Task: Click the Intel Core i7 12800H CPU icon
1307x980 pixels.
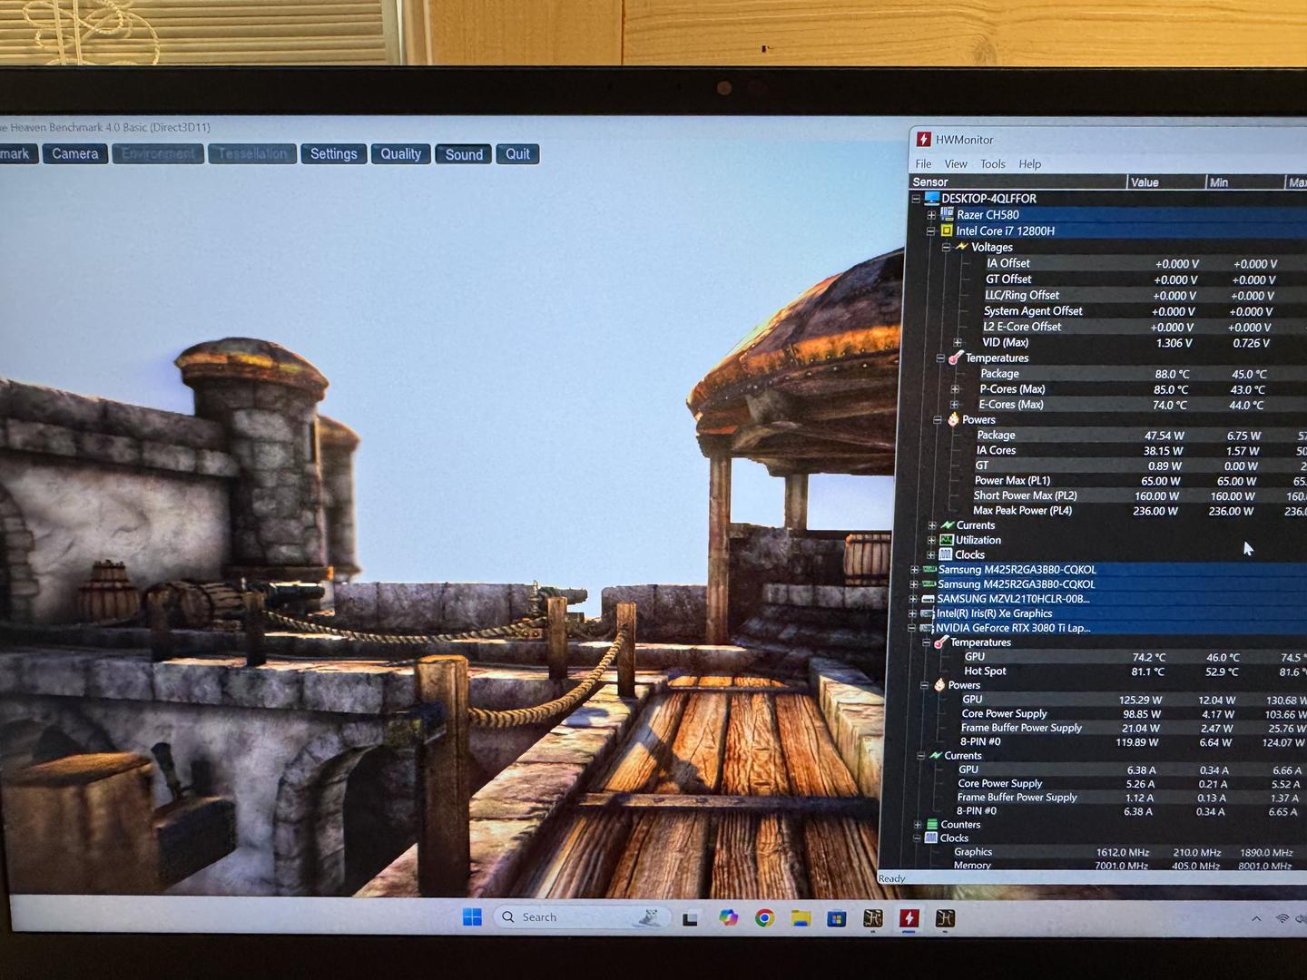Action: pyautogui.click(x=946, y=230)
